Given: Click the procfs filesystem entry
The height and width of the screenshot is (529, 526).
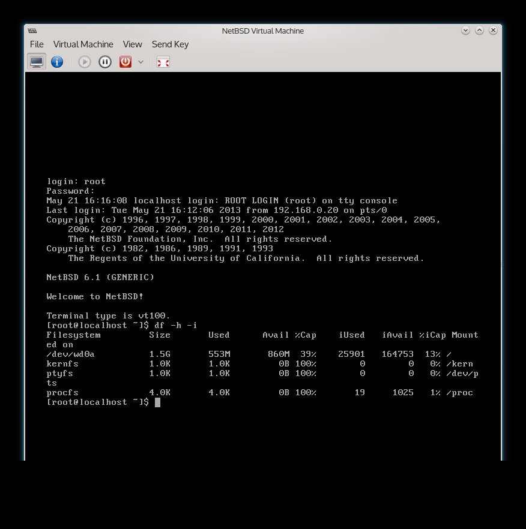Looking at the screenshot, I should [62, 393].
